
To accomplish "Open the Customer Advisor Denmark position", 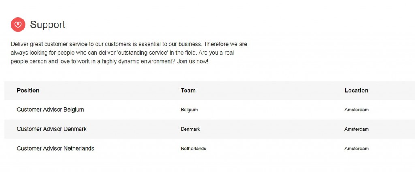I will [x=51, y=129].
